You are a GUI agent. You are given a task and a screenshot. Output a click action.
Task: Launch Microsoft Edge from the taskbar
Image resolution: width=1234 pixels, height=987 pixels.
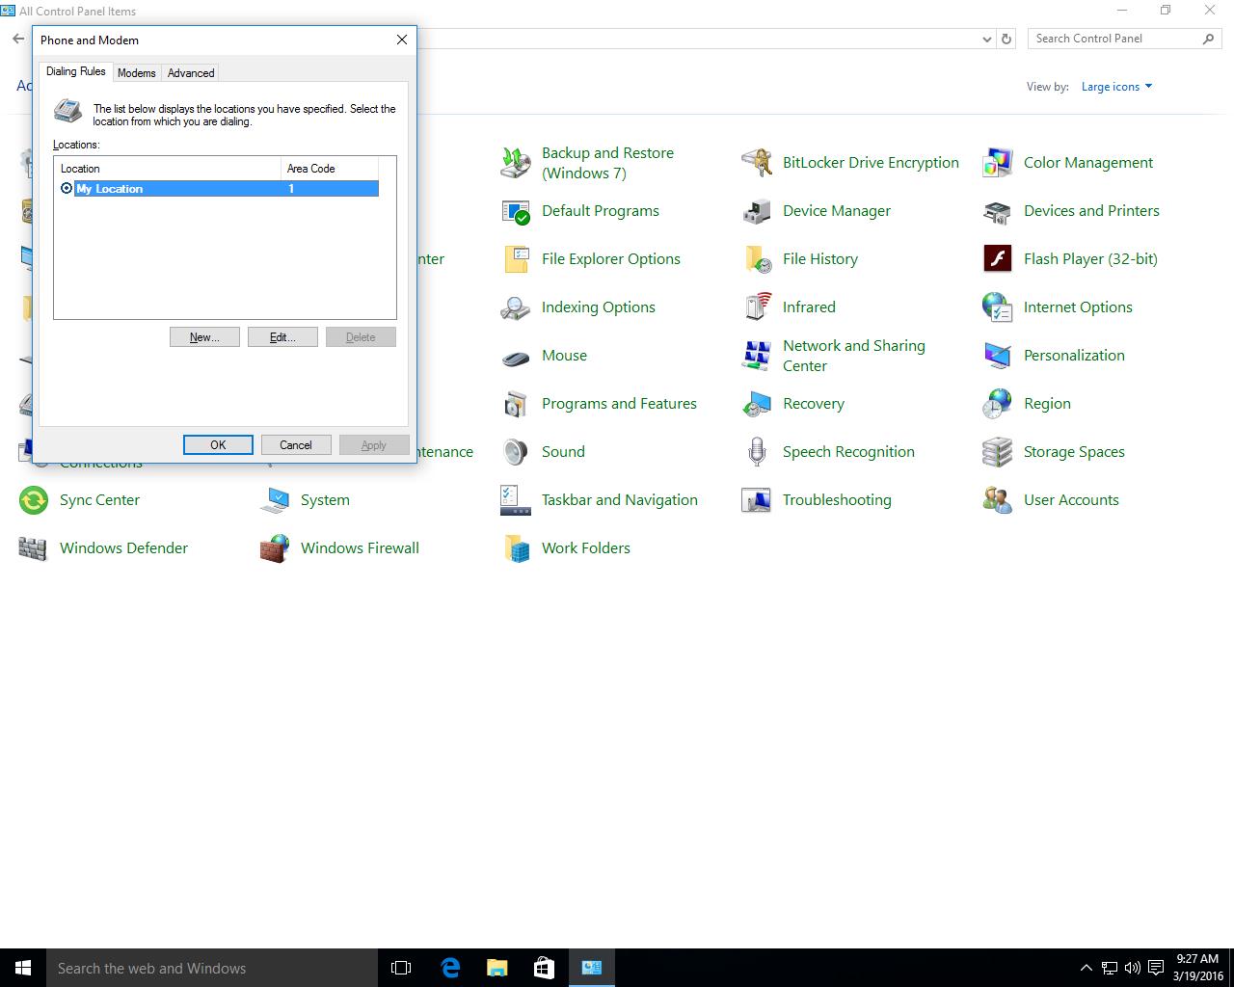[449, 968]
